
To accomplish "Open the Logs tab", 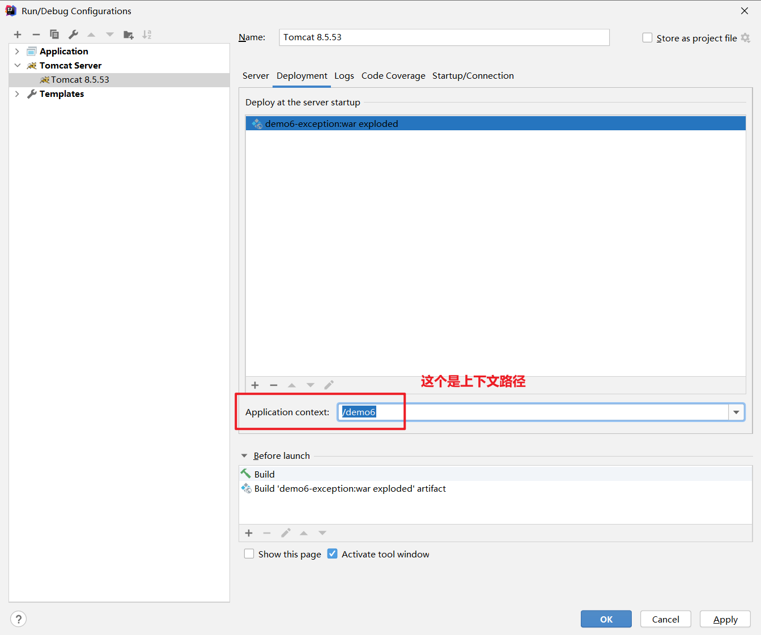I will click(x=344, y=76).
